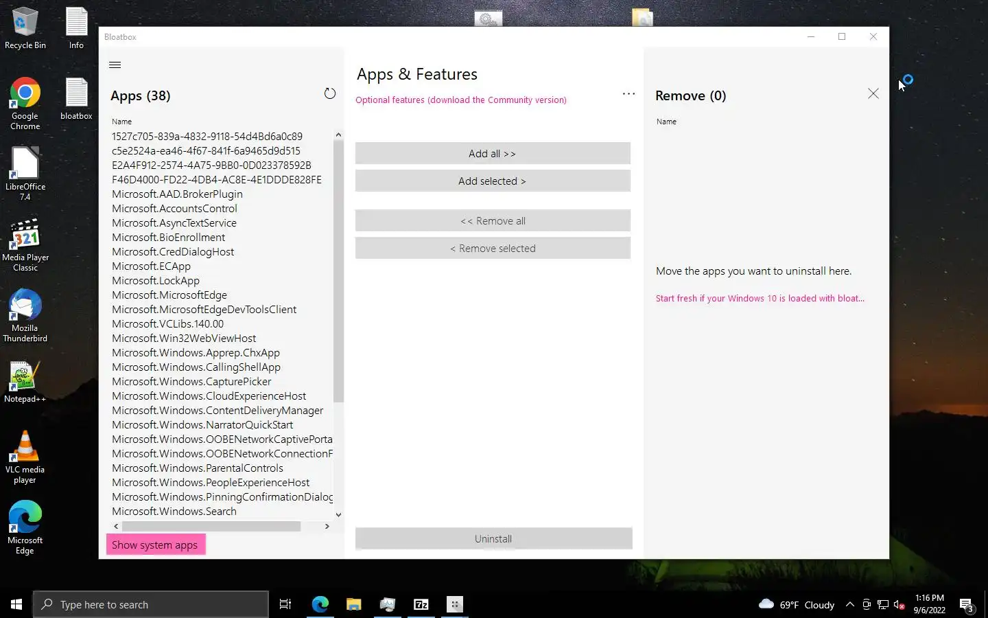Click the muted volume tray icon
This screenshot has height=618, width=988.
point(899,605)
